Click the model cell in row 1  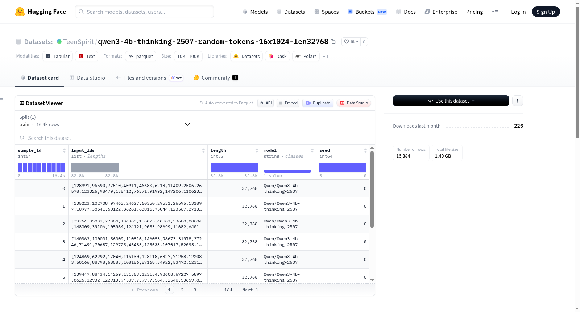[289, 206]
